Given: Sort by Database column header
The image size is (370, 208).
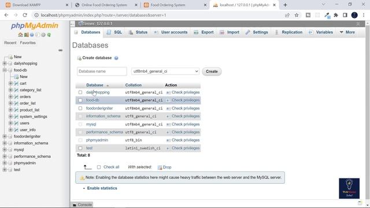Looking at the screenshot, I should pyautogui.click(x=95, y=85).
